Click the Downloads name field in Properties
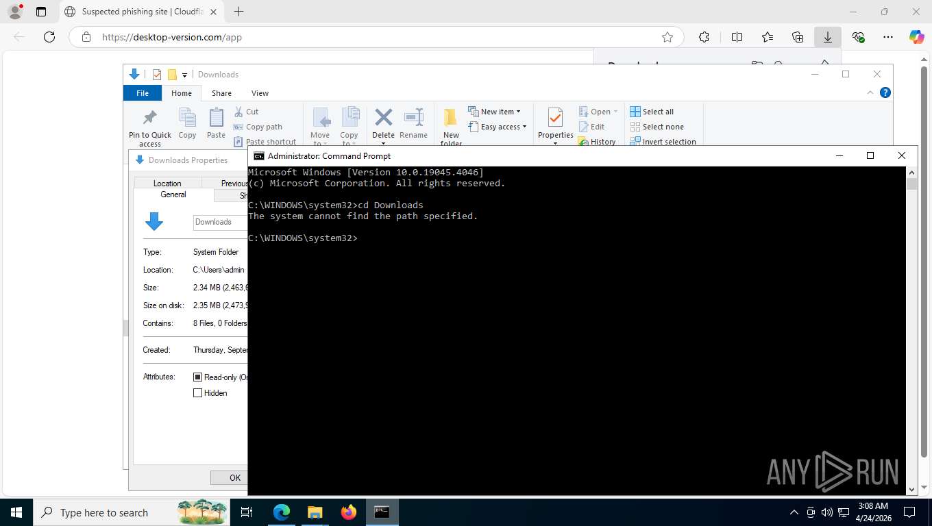Viewport: 932px width, 526px height. [x=220, y=222]
